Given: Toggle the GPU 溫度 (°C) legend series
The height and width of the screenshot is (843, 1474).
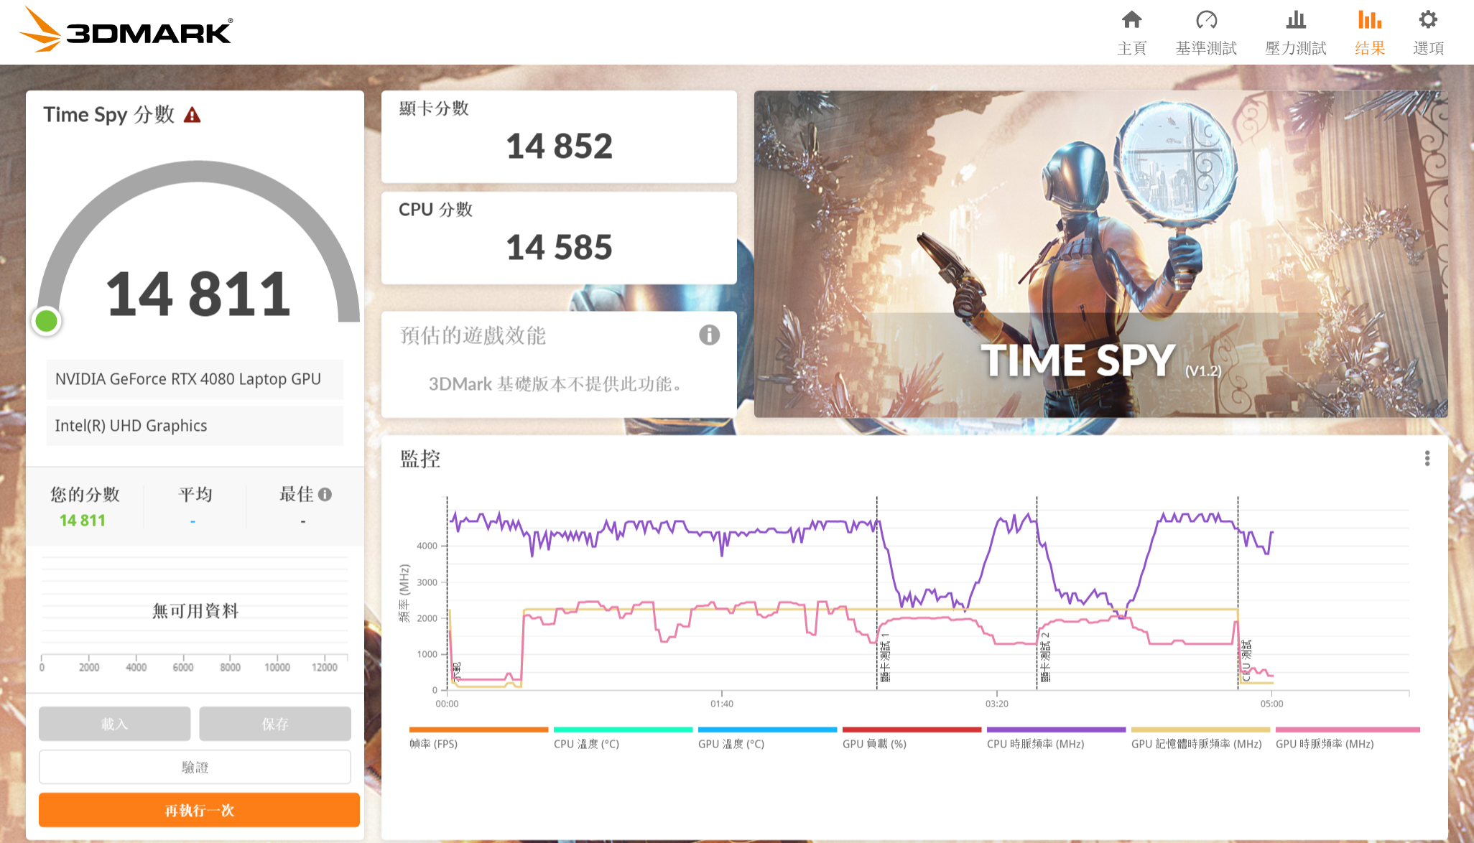Looking at the screenshot, I should (x=767, y=738).
